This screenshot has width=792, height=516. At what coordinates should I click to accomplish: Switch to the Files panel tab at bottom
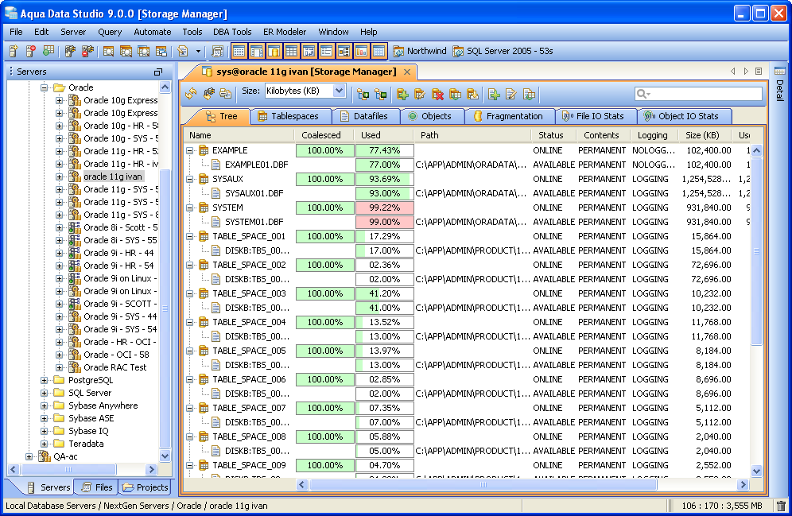point(96,487)
